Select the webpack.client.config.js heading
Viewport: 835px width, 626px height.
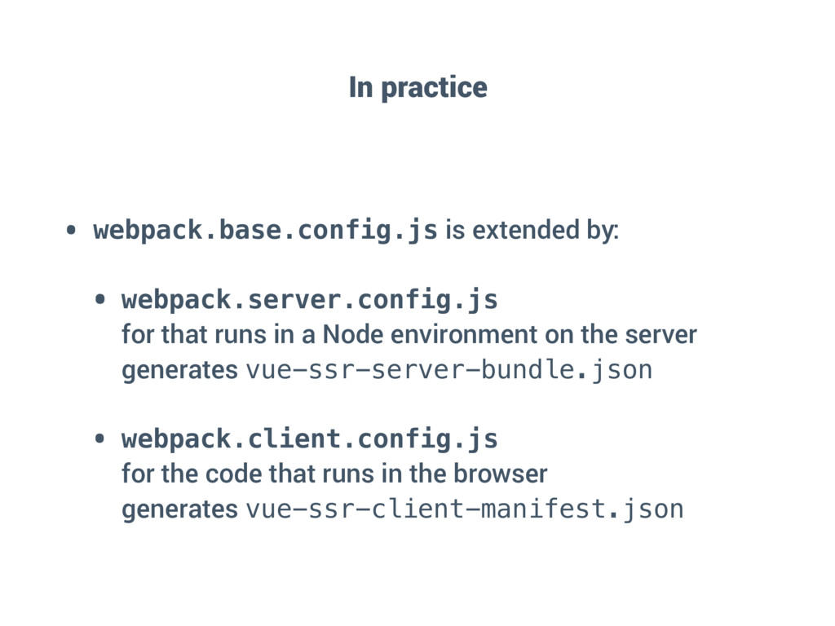(309, 439)
